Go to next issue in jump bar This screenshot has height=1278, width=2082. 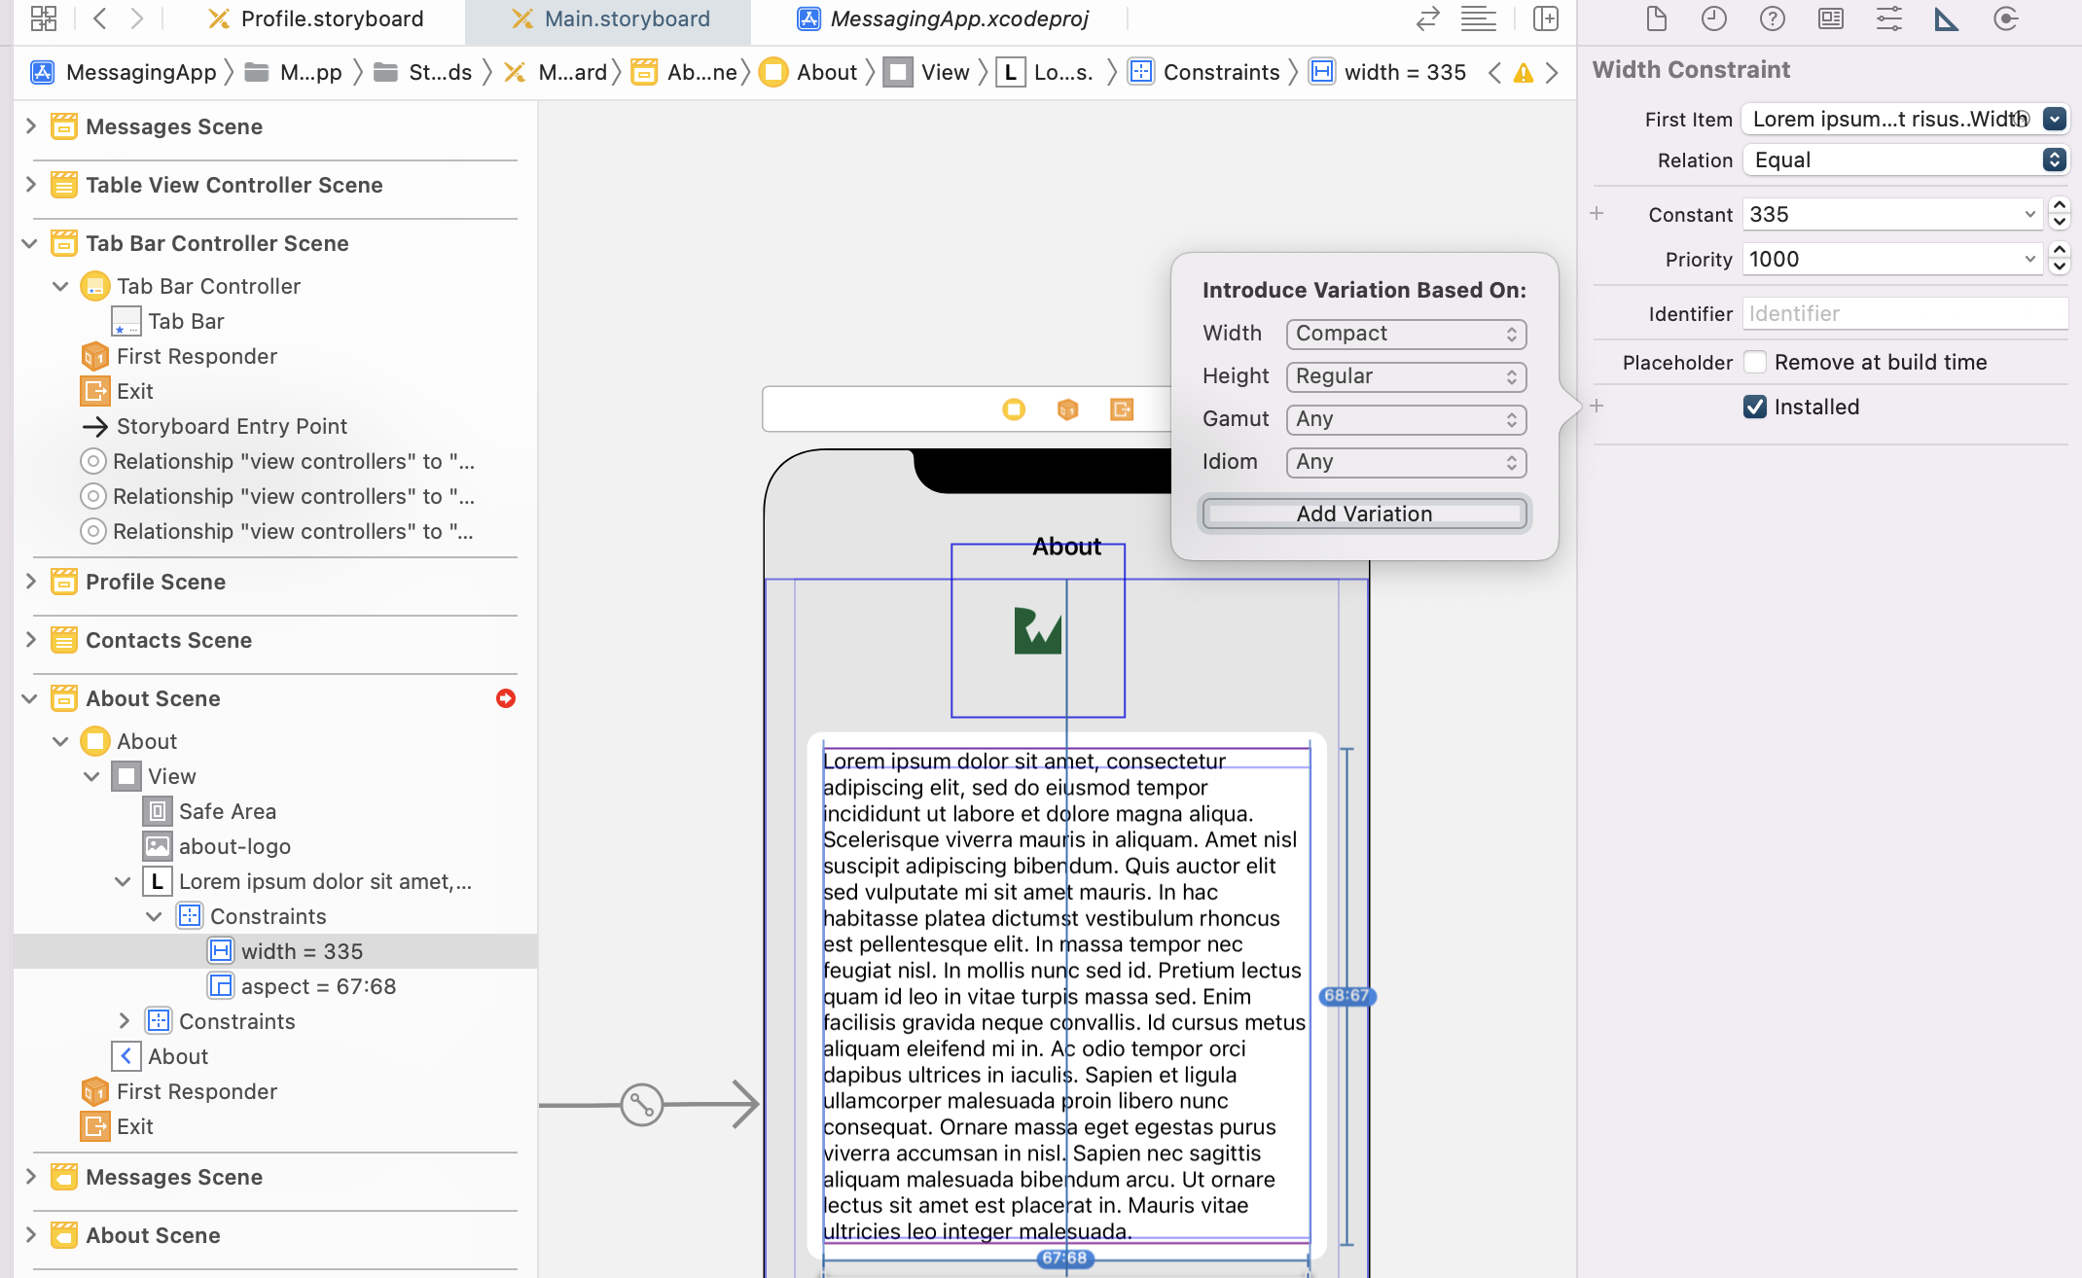point(1552,73)
